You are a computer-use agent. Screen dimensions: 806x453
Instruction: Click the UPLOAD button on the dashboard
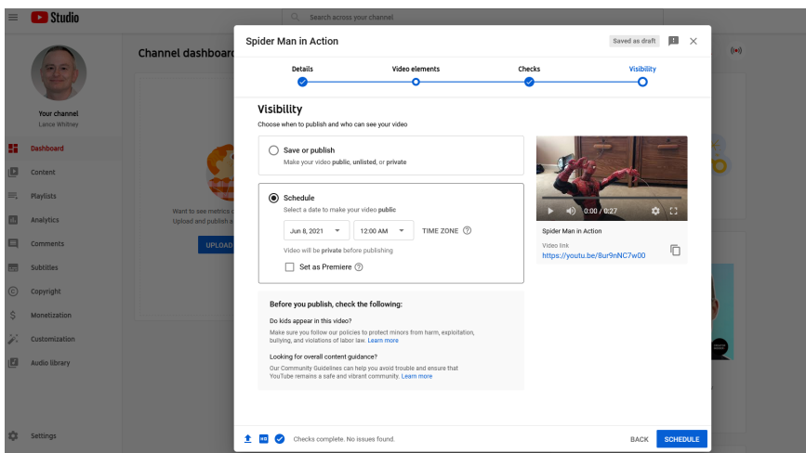(217, 245)
